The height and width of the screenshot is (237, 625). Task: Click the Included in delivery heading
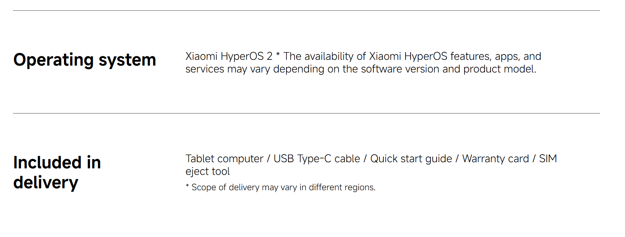(x=57, y=173)
